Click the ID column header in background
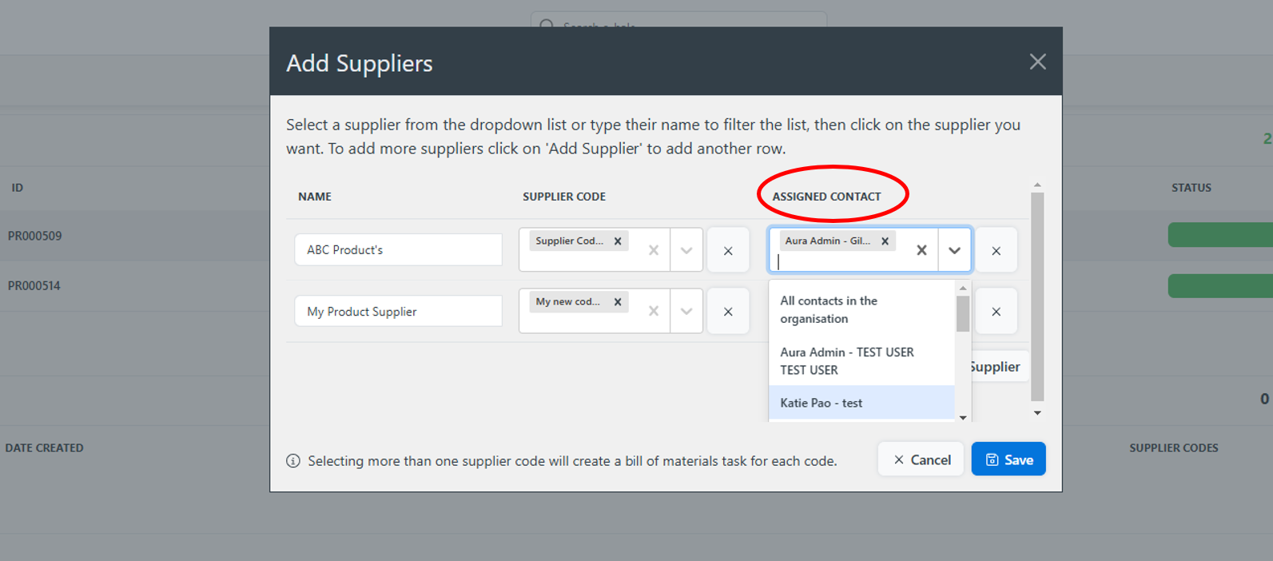 pos(18,188)
